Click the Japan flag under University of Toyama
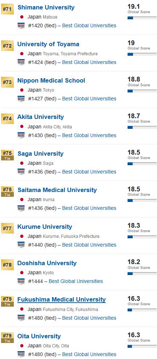 22,53
